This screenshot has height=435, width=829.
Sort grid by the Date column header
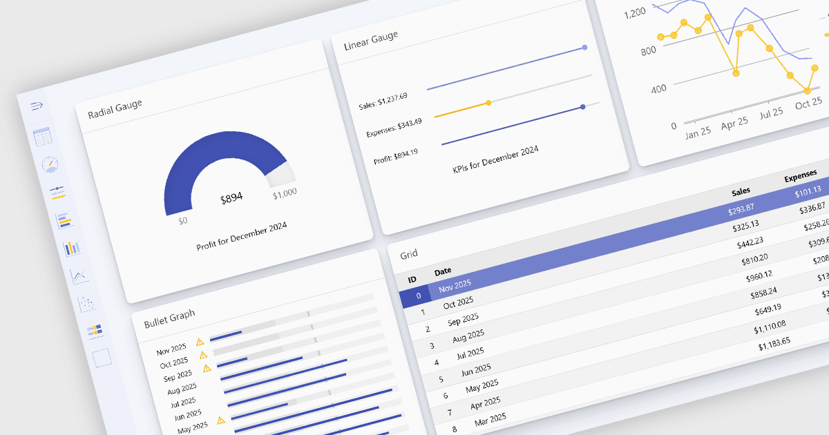(x=442, y=271)
